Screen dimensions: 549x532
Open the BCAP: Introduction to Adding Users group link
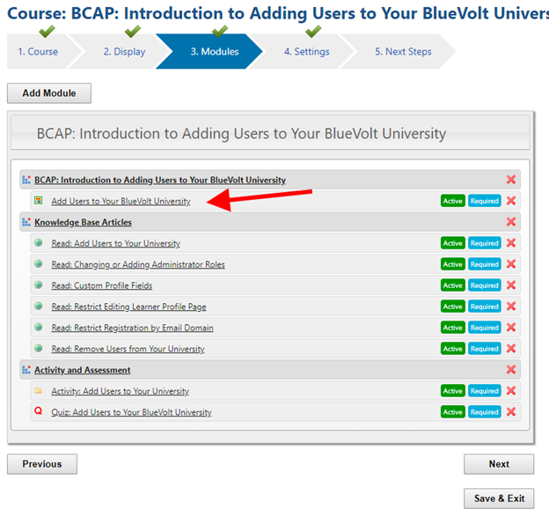coord(160,181)
